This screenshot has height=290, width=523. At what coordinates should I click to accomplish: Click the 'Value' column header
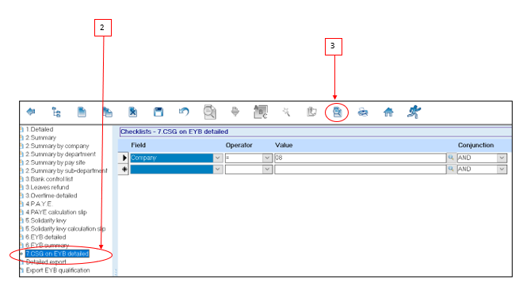(x=284, y=145)
